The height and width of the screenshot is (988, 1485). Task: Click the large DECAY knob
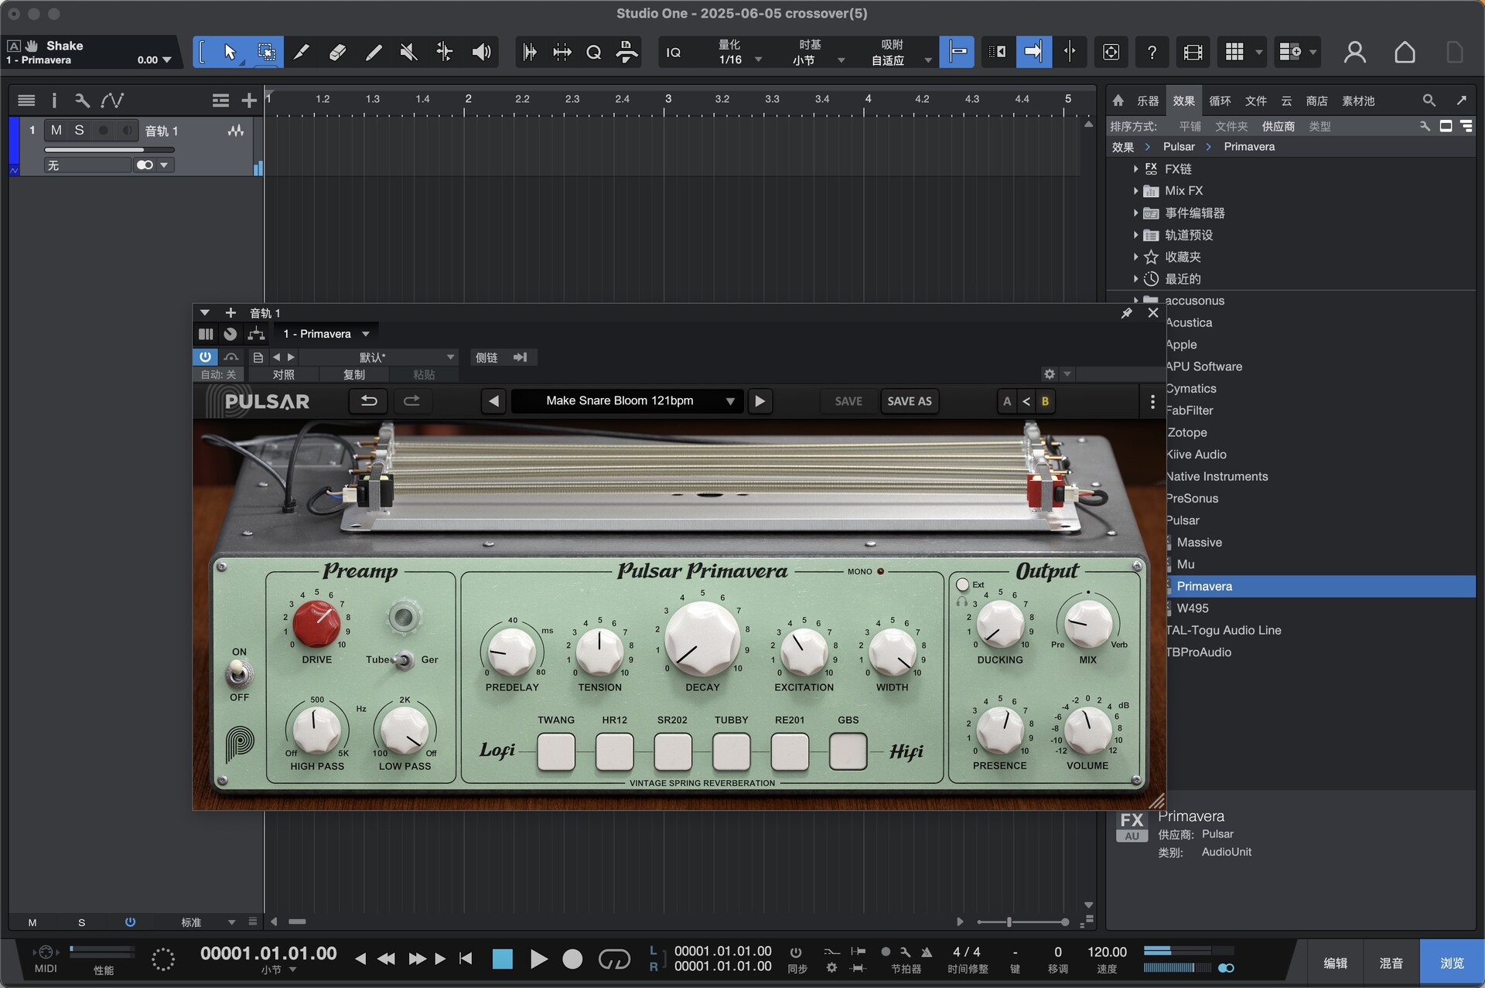pyautogui.click(x=702, y=639)
